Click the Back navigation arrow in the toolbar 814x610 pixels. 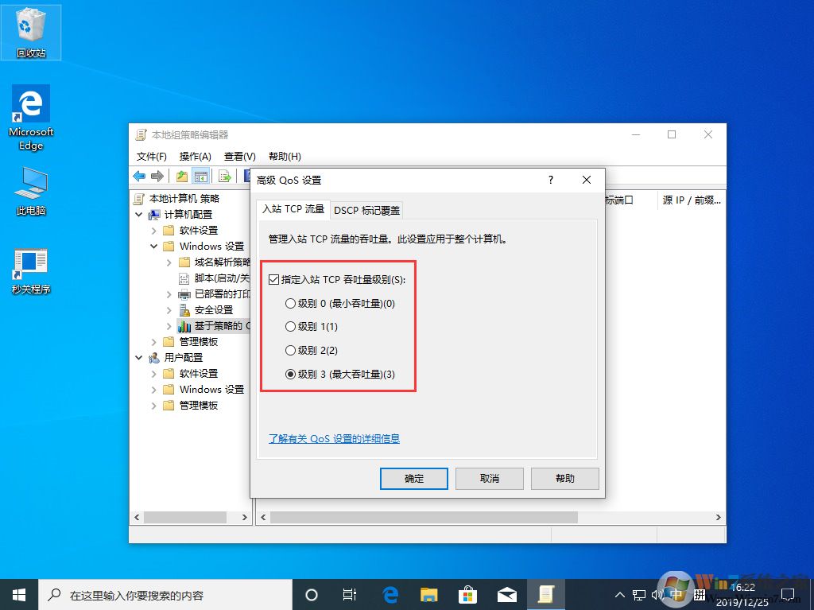139,177
